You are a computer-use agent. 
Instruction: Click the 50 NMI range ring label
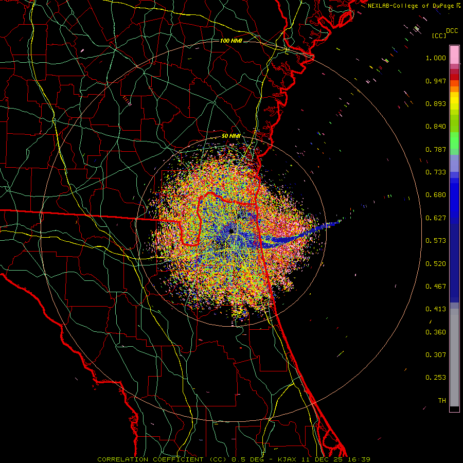(231, 136)
